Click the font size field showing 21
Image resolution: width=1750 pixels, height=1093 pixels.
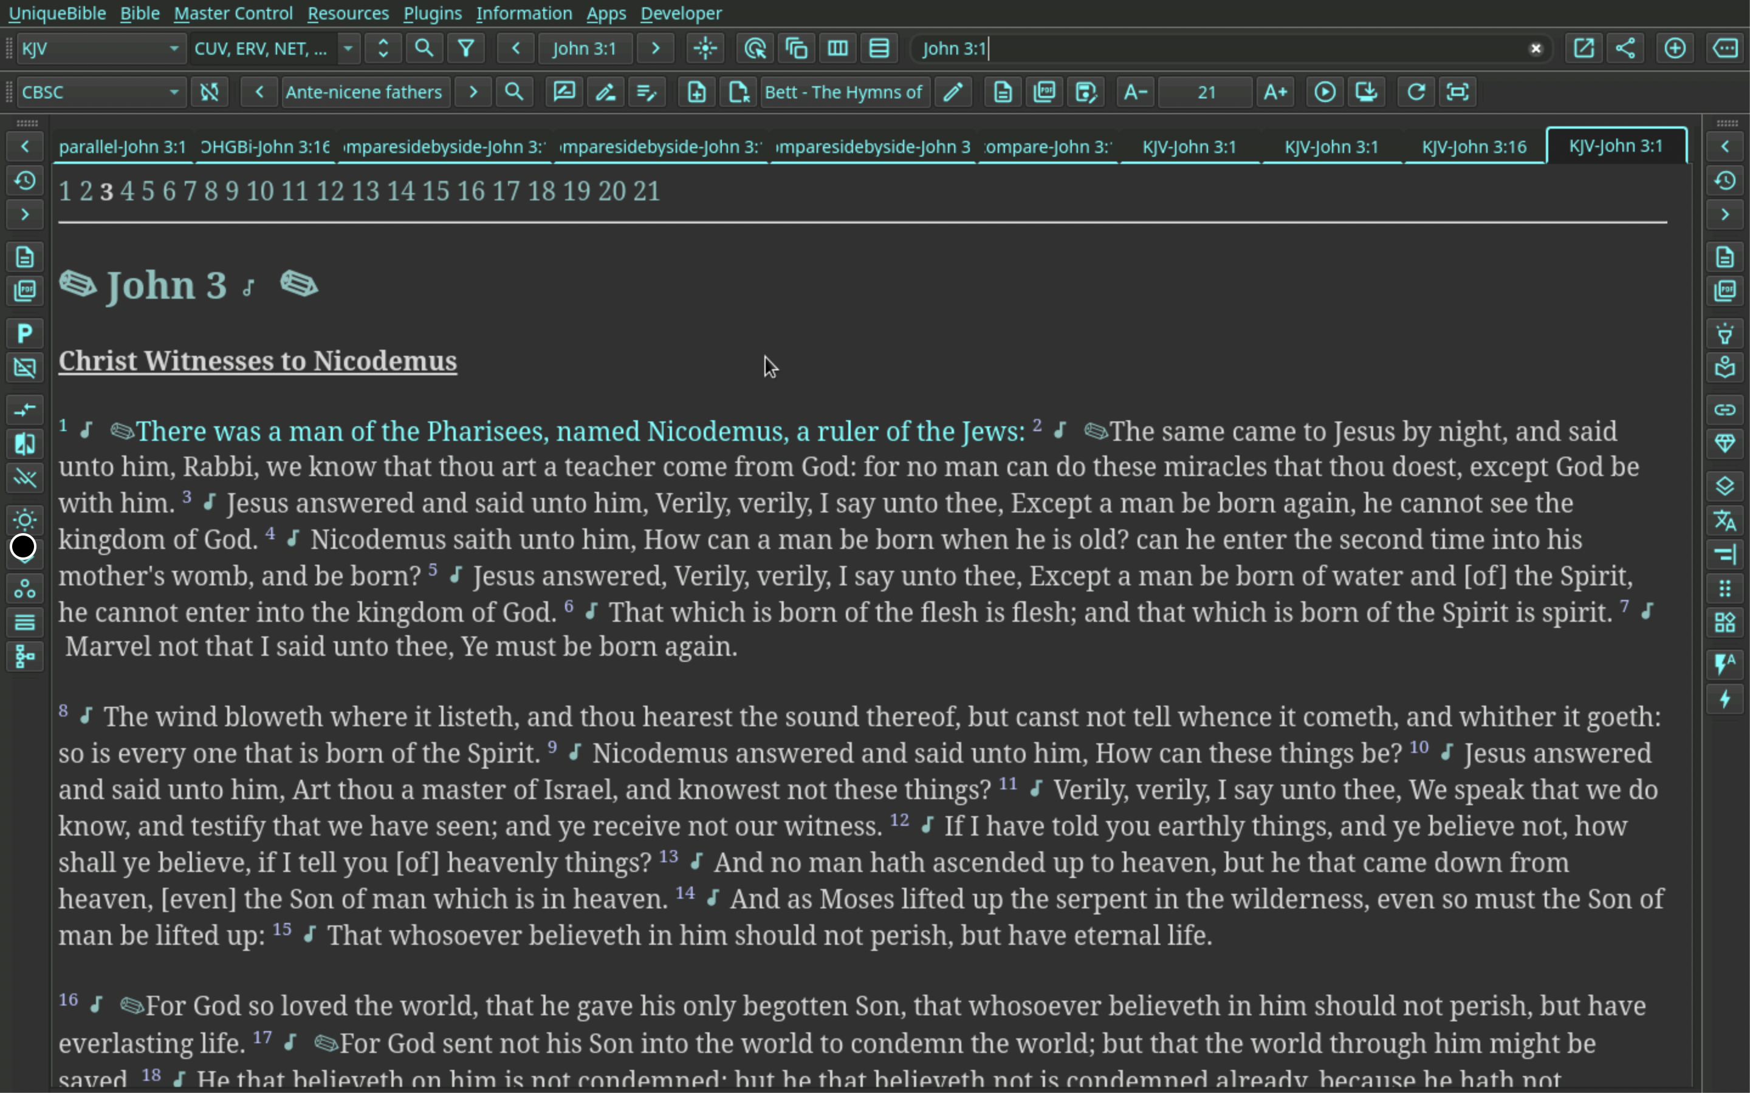click(1206, 92)
